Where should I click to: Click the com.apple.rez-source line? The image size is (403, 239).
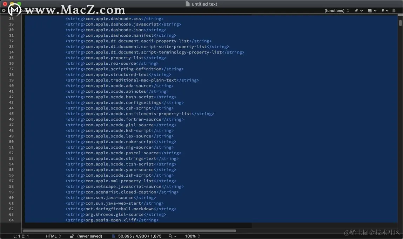click(x=112, y=63)
